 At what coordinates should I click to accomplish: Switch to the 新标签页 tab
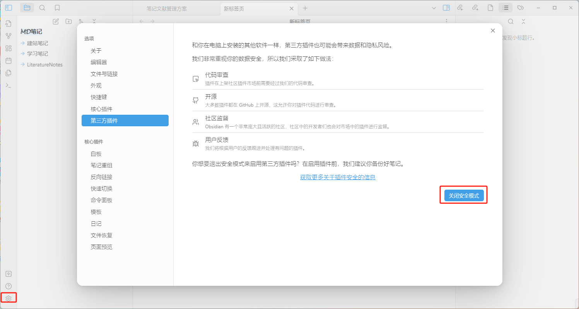(x=259, y=8)
